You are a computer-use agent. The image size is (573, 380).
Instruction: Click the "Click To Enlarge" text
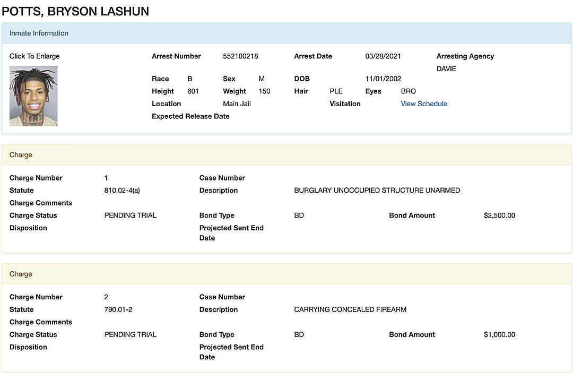[x=34, y=56]
